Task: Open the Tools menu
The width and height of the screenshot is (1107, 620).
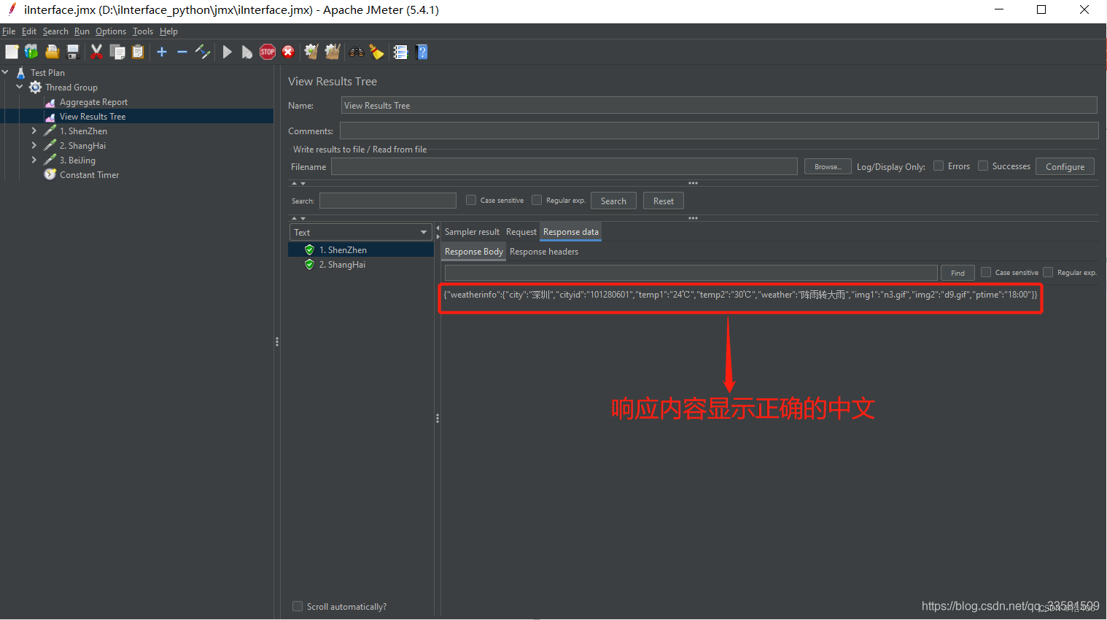Action: click(x=143, y=31)
